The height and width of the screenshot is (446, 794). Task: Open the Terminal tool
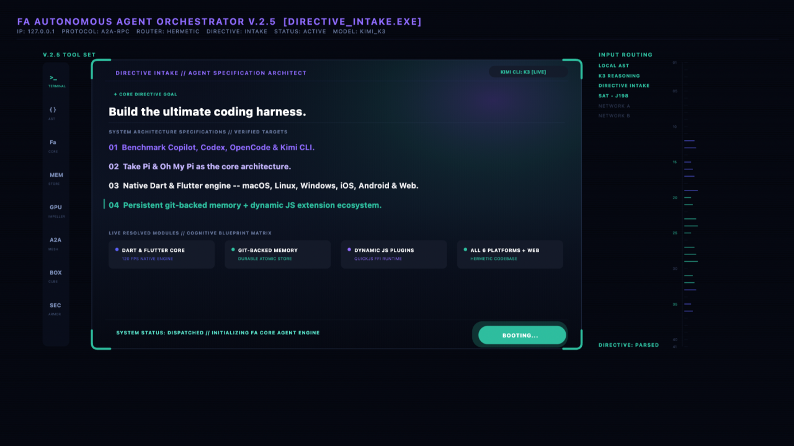pos(56,81)
